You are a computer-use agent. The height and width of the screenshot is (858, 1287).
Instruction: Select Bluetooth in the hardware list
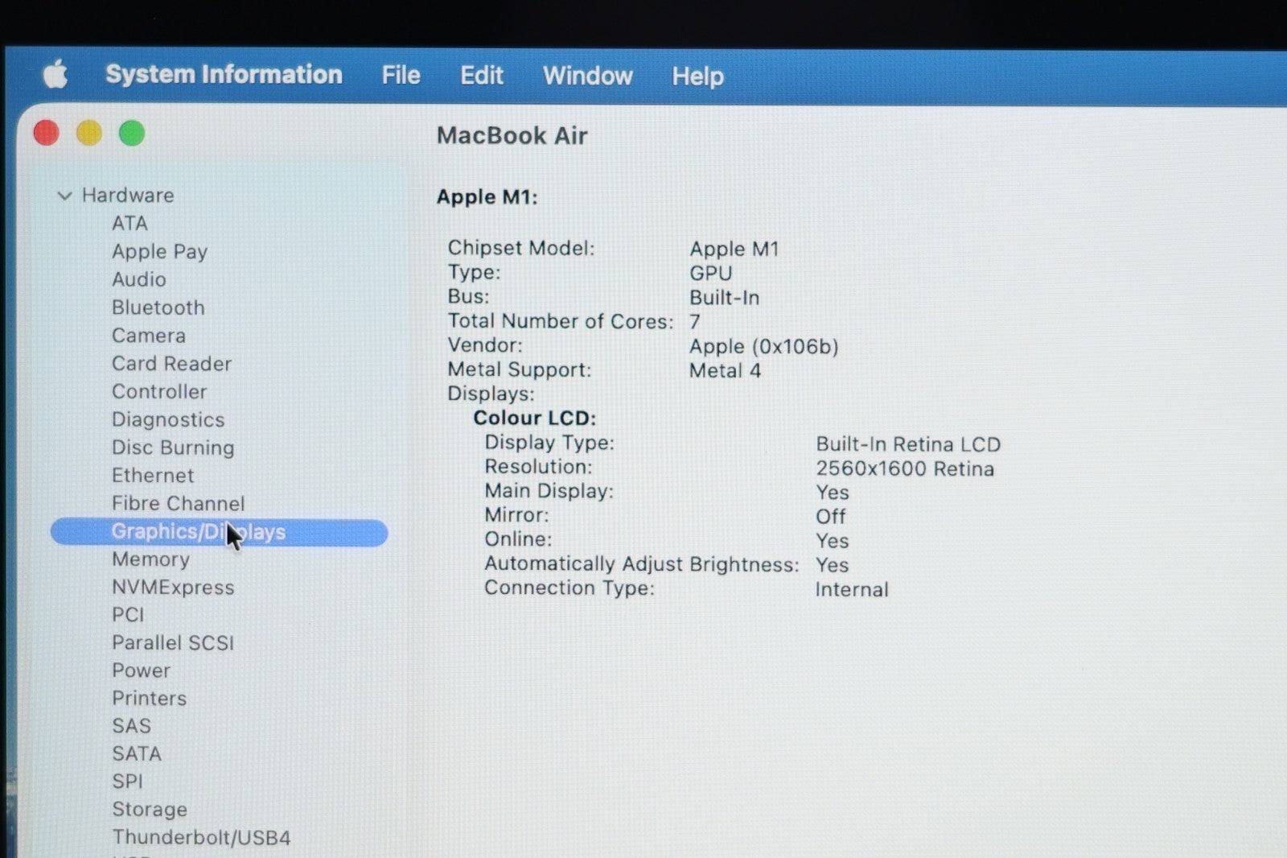tap(158, 307)
